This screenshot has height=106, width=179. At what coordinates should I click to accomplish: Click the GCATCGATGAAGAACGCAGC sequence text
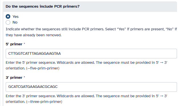tap(33, 87)
